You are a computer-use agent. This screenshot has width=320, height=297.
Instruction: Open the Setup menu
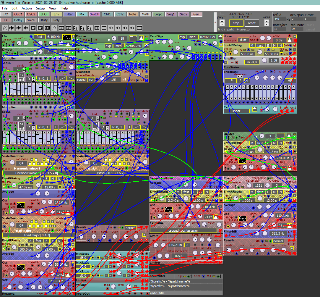40,8
